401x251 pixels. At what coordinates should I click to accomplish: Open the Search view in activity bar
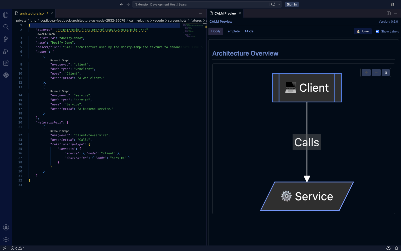(6, 27)
